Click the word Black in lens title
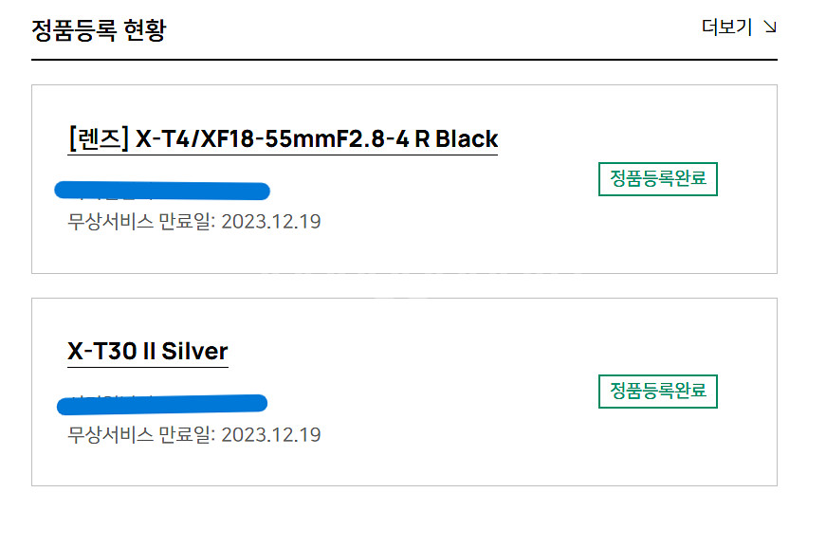Screen dimensions: 826x547 click(467, 139)
